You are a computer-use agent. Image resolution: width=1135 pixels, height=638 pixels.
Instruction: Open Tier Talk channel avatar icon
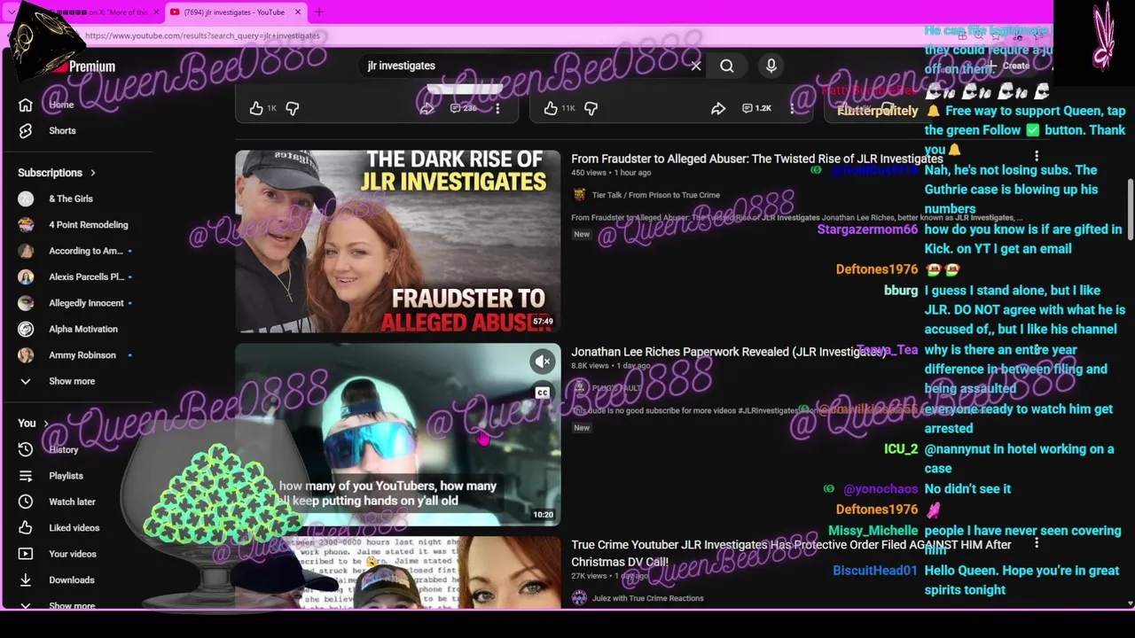[x=579, y=195]
